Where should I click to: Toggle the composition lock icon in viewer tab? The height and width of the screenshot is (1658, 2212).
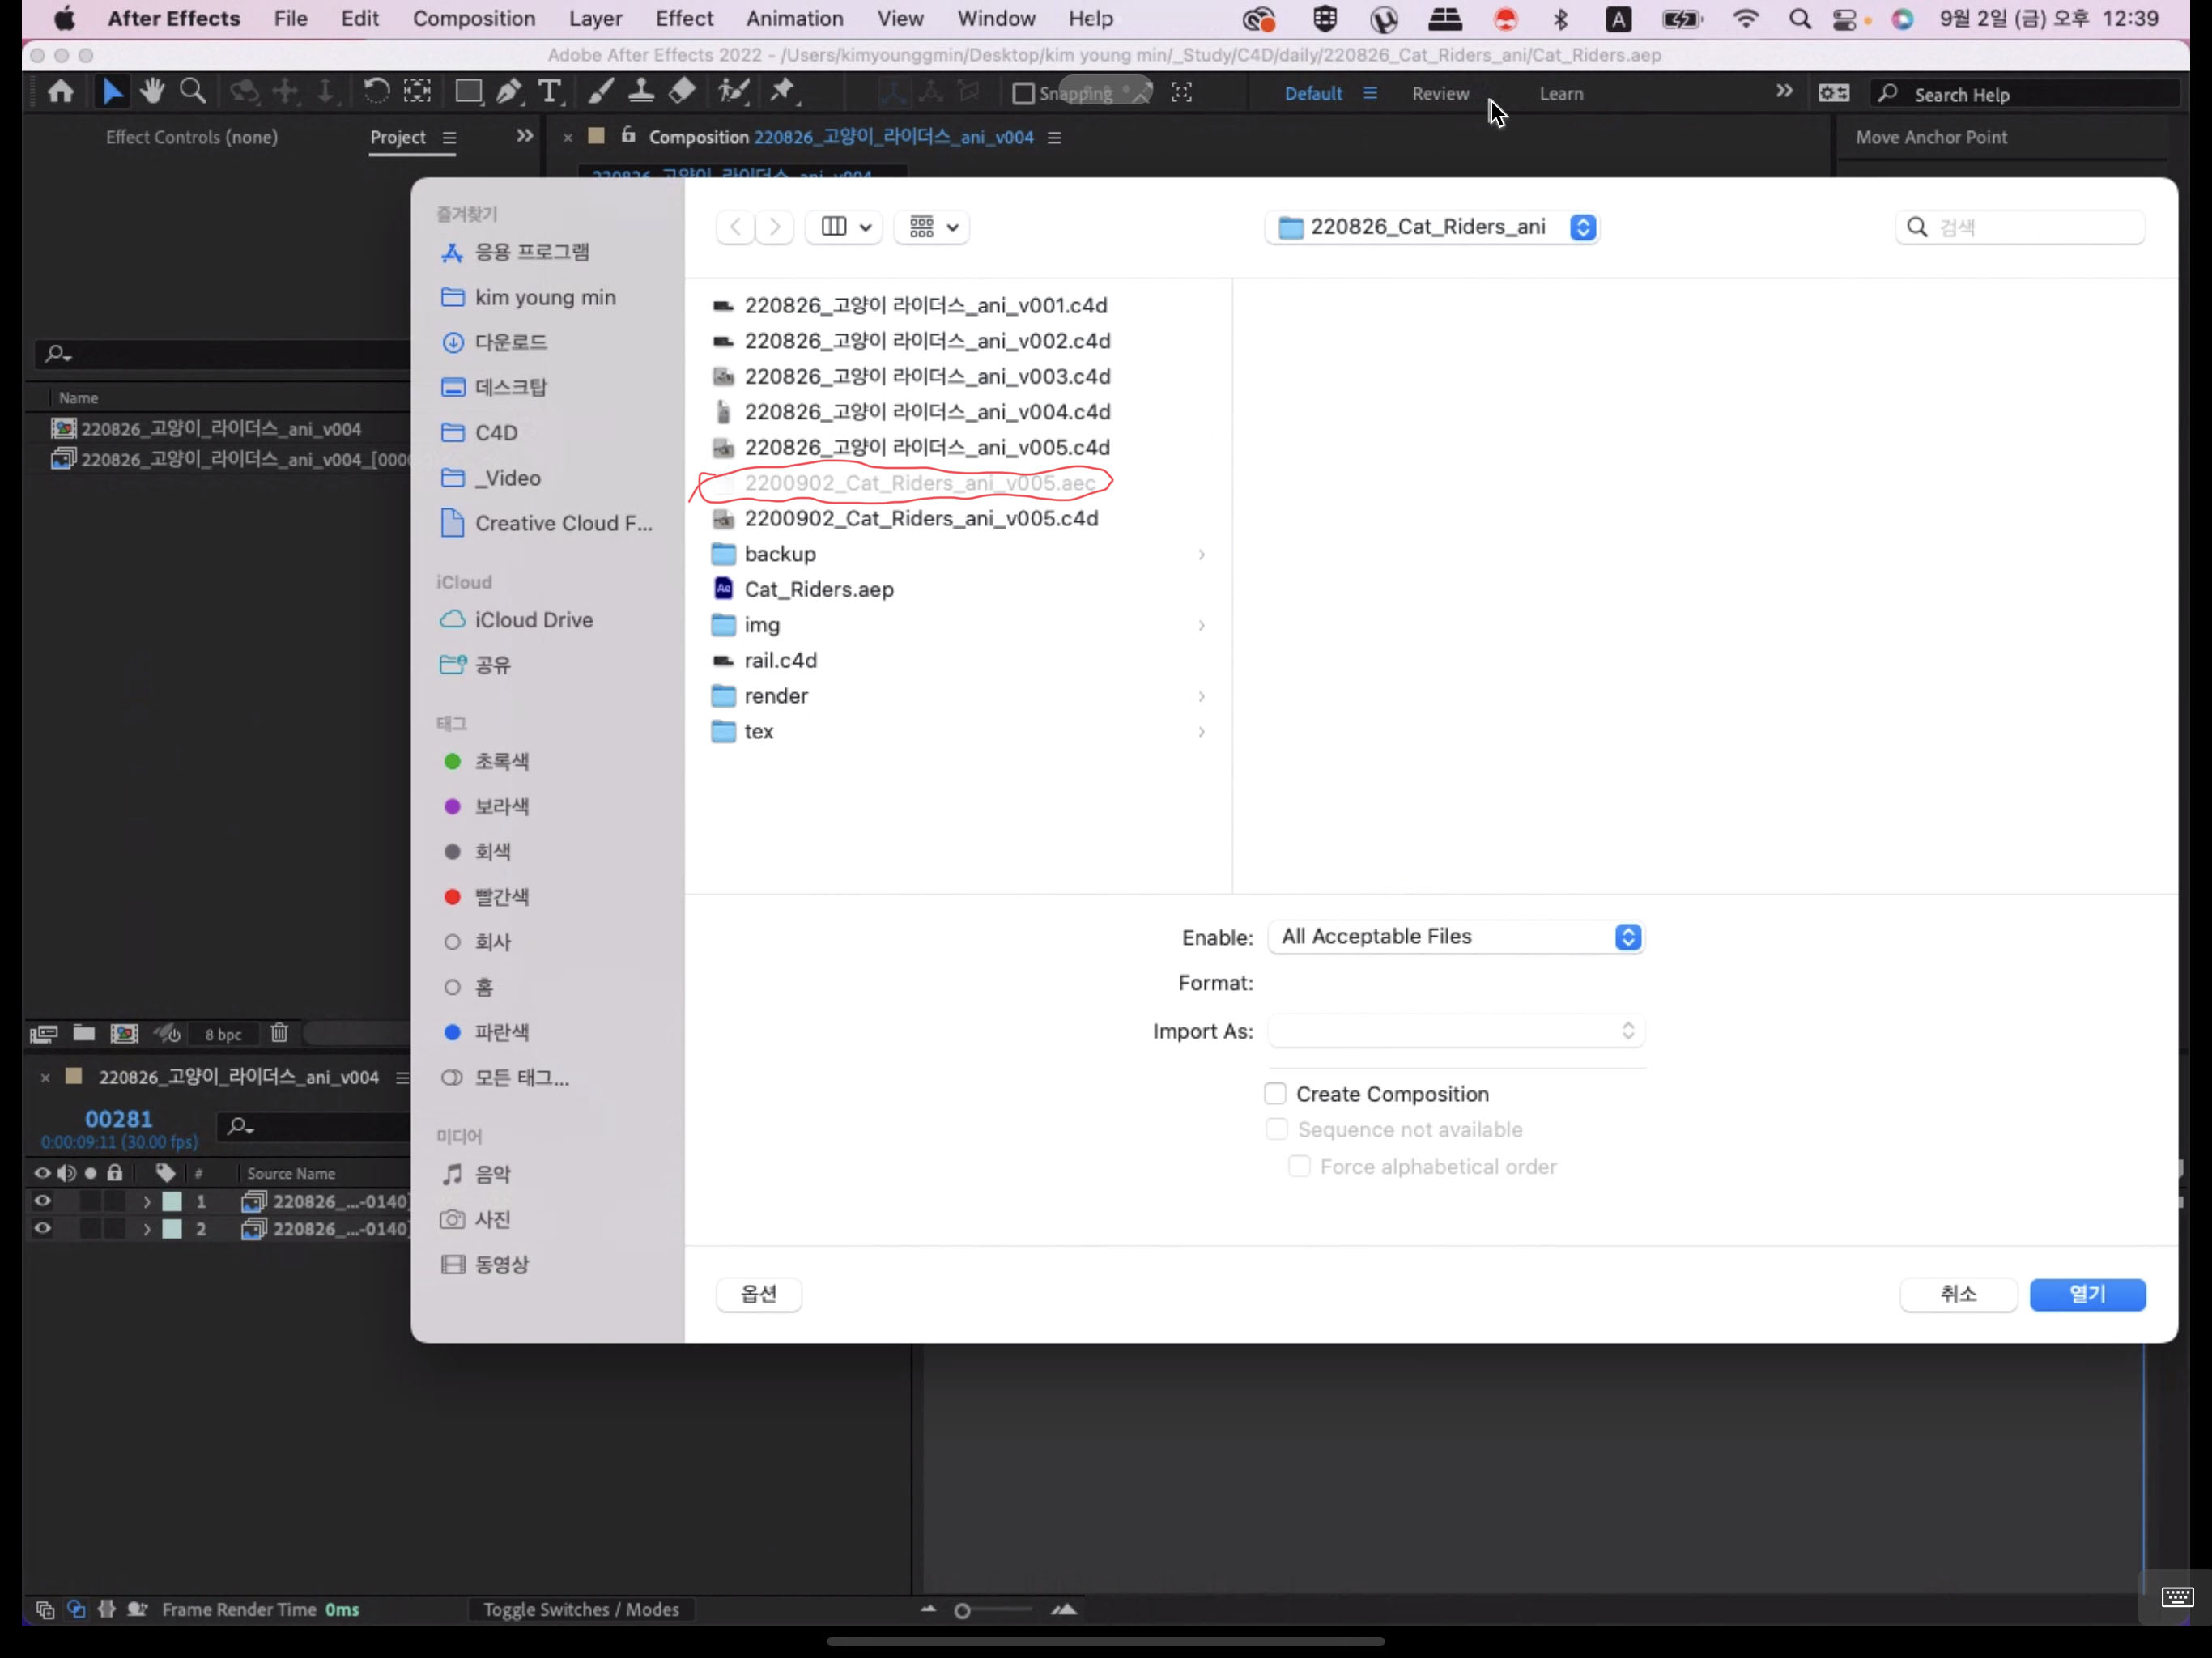point(628,135)
